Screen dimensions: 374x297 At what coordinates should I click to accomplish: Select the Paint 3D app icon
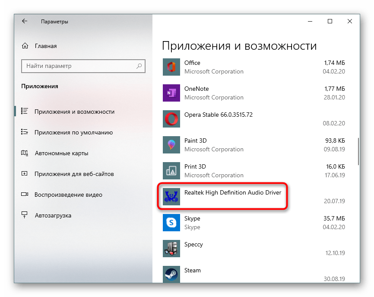[171, 145]
